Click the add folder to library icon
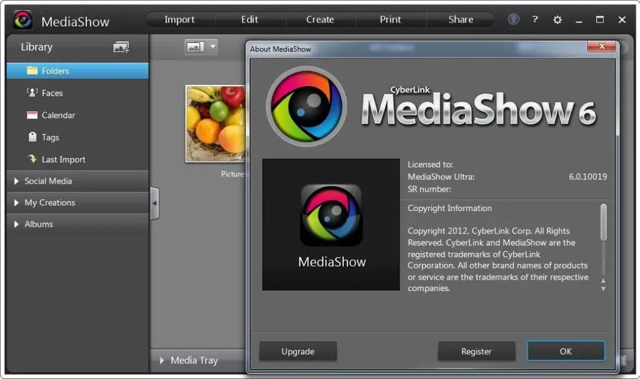Screen dimensions: 640x379 point(121,47)
